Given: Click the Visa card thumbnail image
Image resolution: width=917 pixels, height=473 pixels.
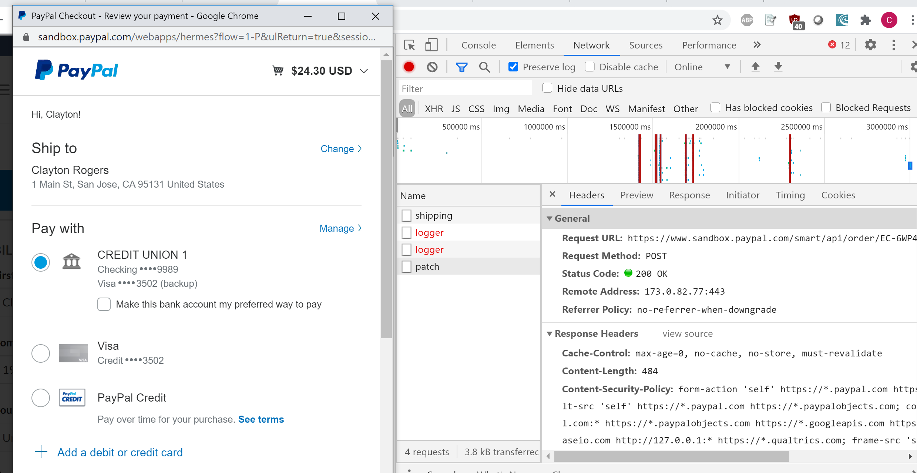Looking at the screenshot, I should 73,353.
